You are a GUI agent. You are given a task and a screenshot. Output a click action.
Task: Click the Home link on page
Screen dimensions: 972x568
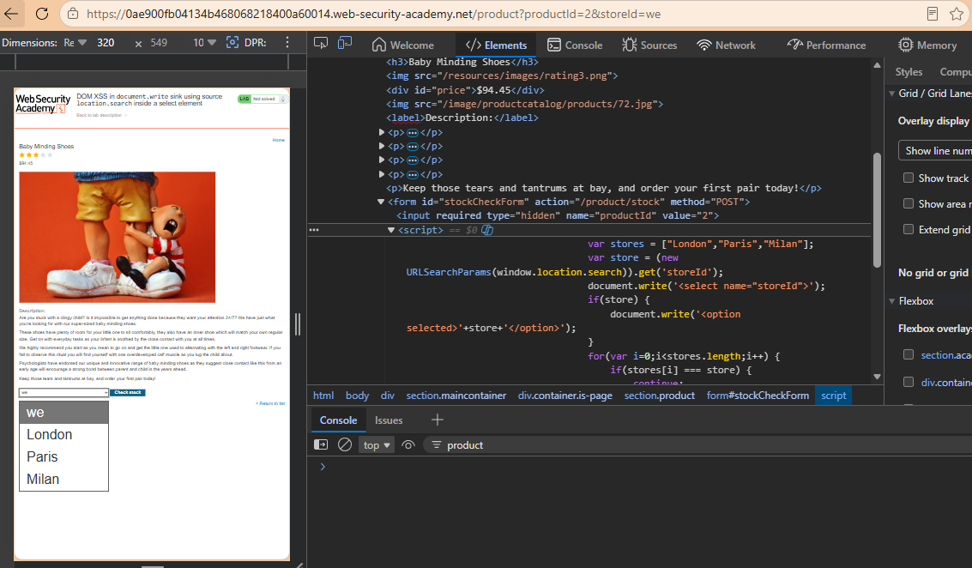[278, 140]
